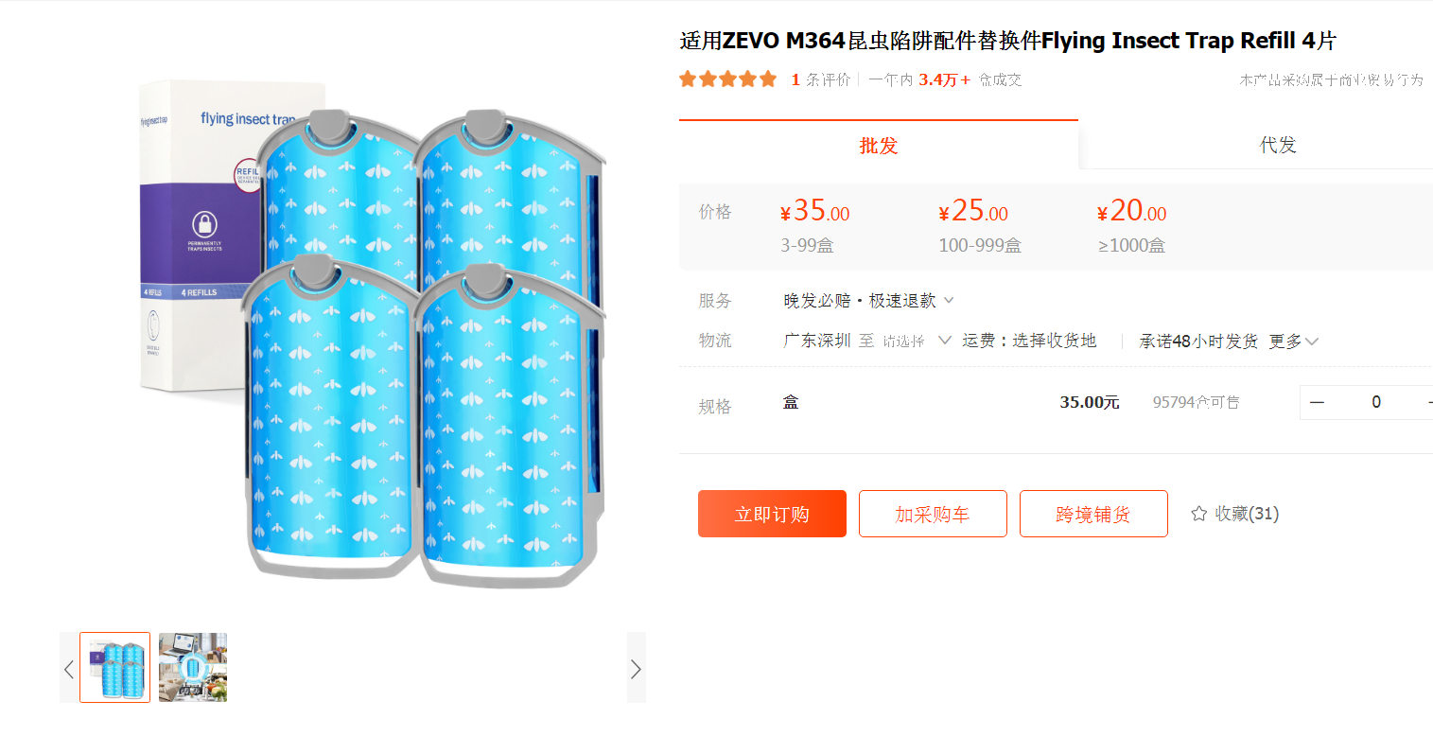
Task: Click the five-star rating icons
Action: tap(728, 79)
